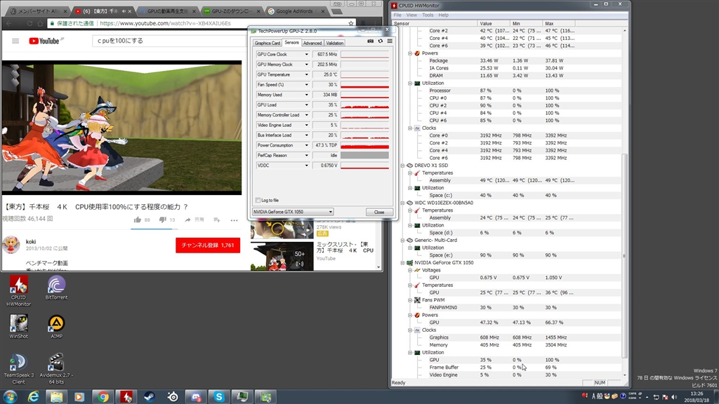Select the Package power row
The height and width of the screenshot is (404, 719).
507,60
